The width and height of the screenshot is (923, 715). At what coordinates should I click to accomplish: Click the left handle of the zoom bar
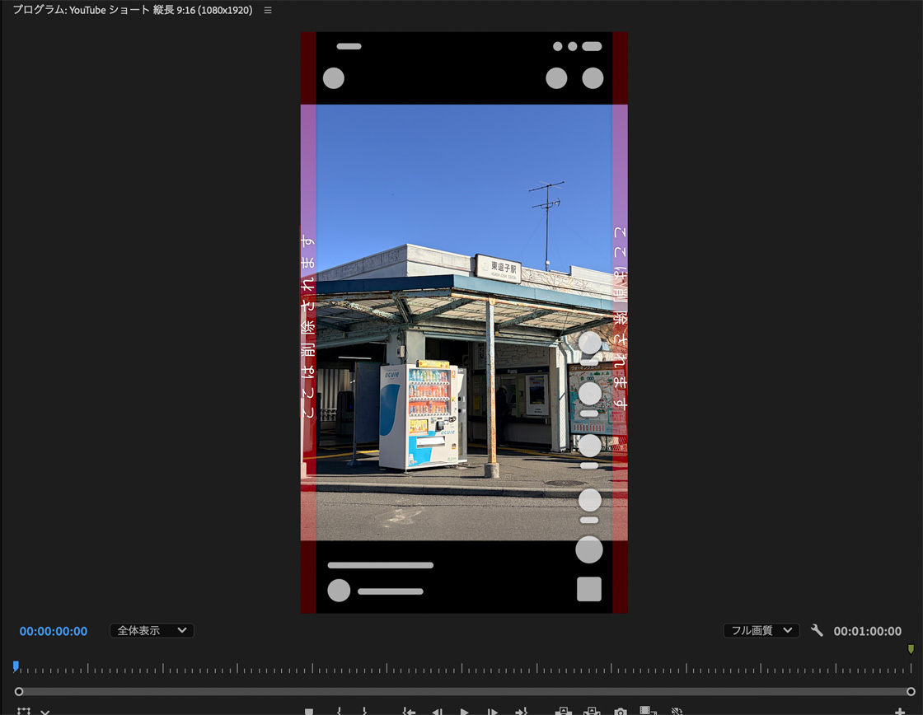19,692
